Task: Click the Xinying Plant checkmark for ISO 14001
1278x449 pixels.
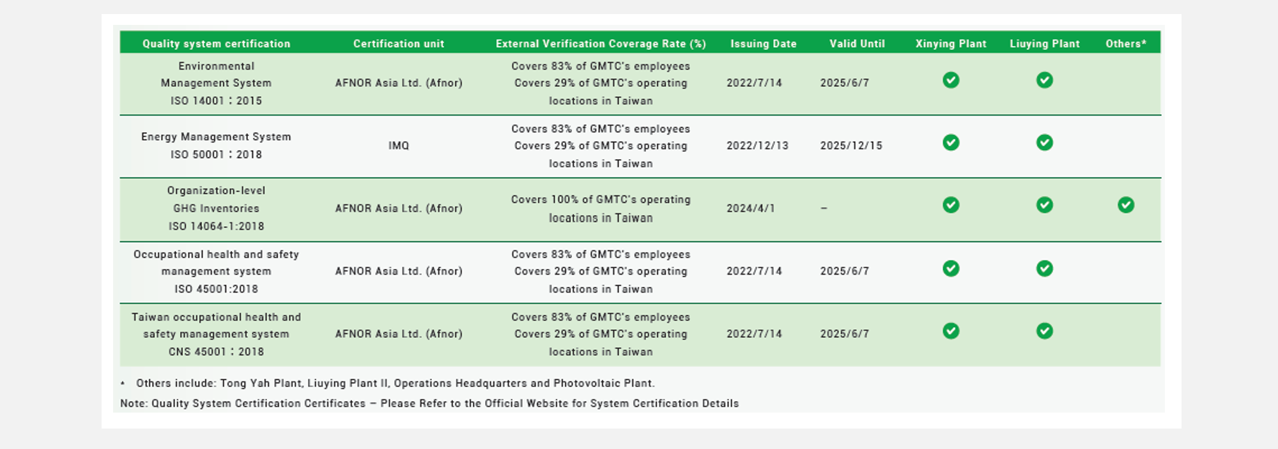Action: click(951, 80)
